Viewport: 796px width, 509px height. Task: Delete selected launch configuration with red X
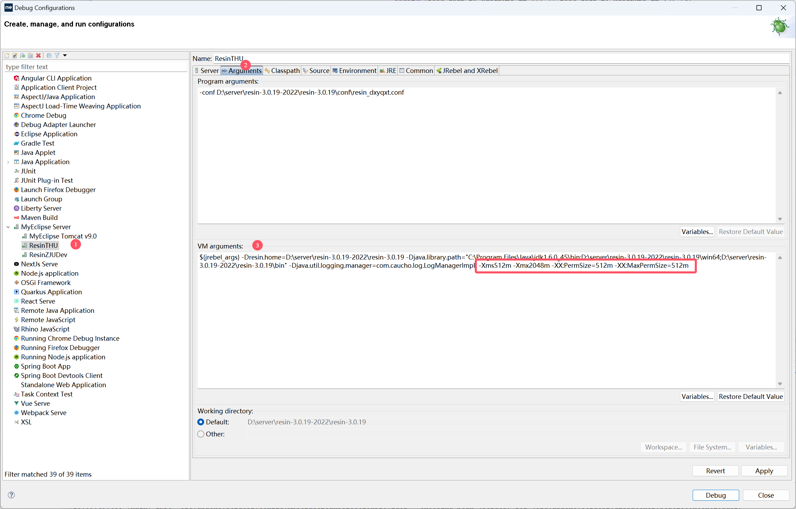(39, 55)
